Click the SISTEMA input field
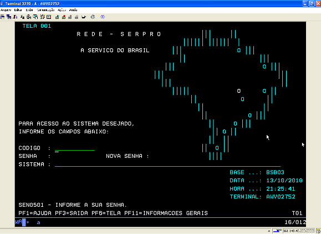Image resolution: width=321 pixels, height=234 pixels. point(167,164)
